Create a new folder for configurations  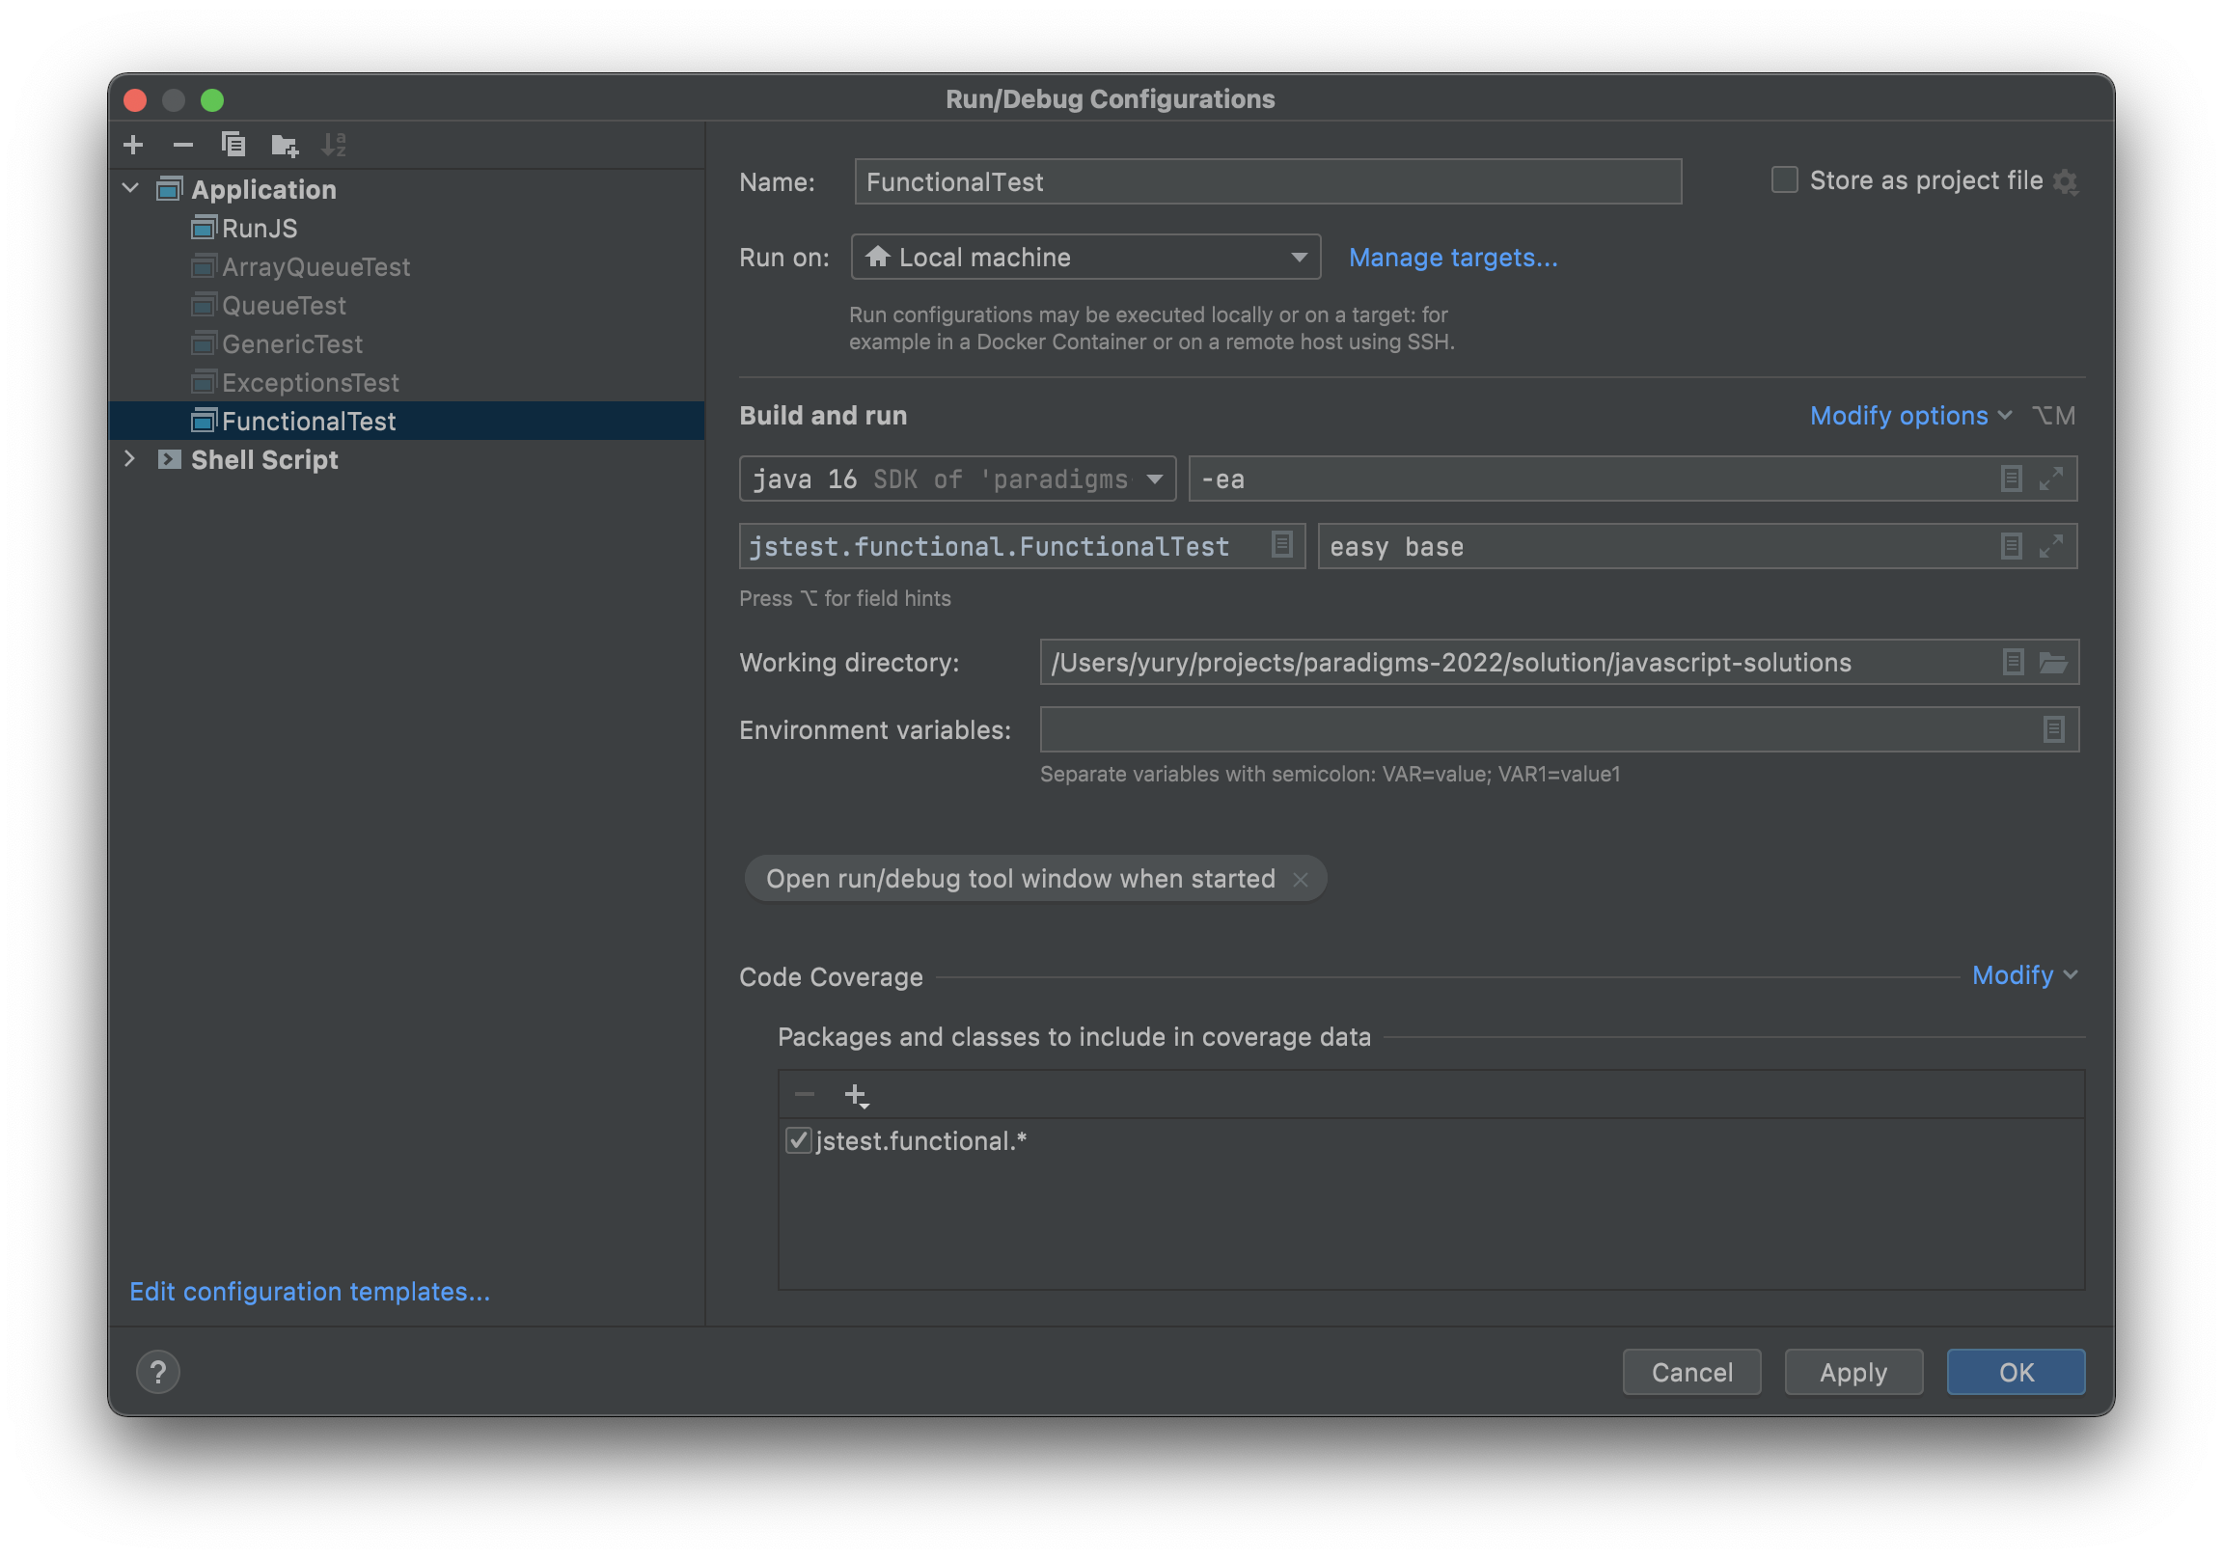pos(285,146)
